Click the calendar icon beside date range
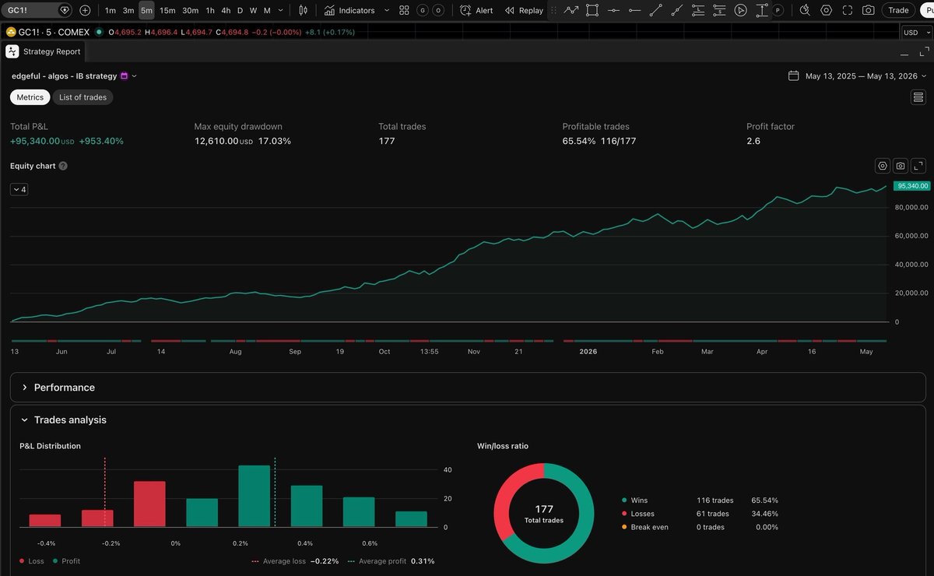934x576 pixels. pos(793,76)
